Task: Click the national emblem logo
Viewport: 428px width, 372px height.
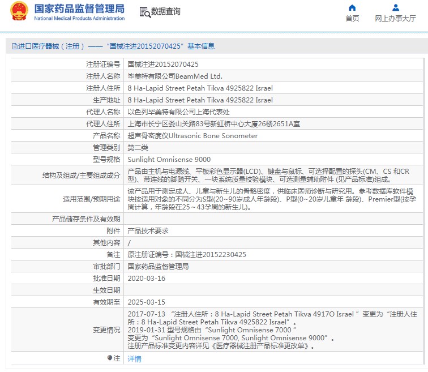Action: [x=19, y=11]
